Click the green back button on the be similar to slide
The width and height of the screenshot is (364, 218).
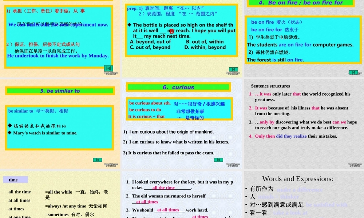98,160
